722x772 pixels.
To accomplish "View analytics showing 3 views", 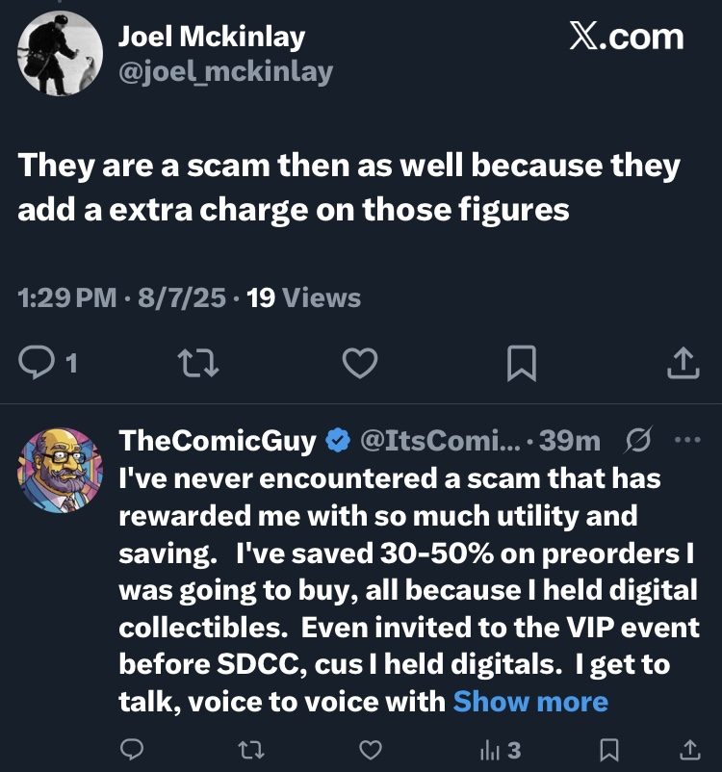I will pyautogui.click(x=500, y=750).
